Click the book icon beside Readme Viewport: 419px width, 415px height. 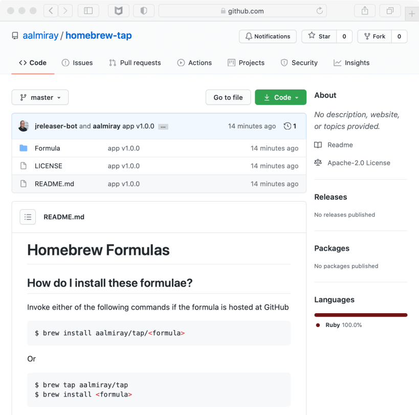click(x=318, y=145)
